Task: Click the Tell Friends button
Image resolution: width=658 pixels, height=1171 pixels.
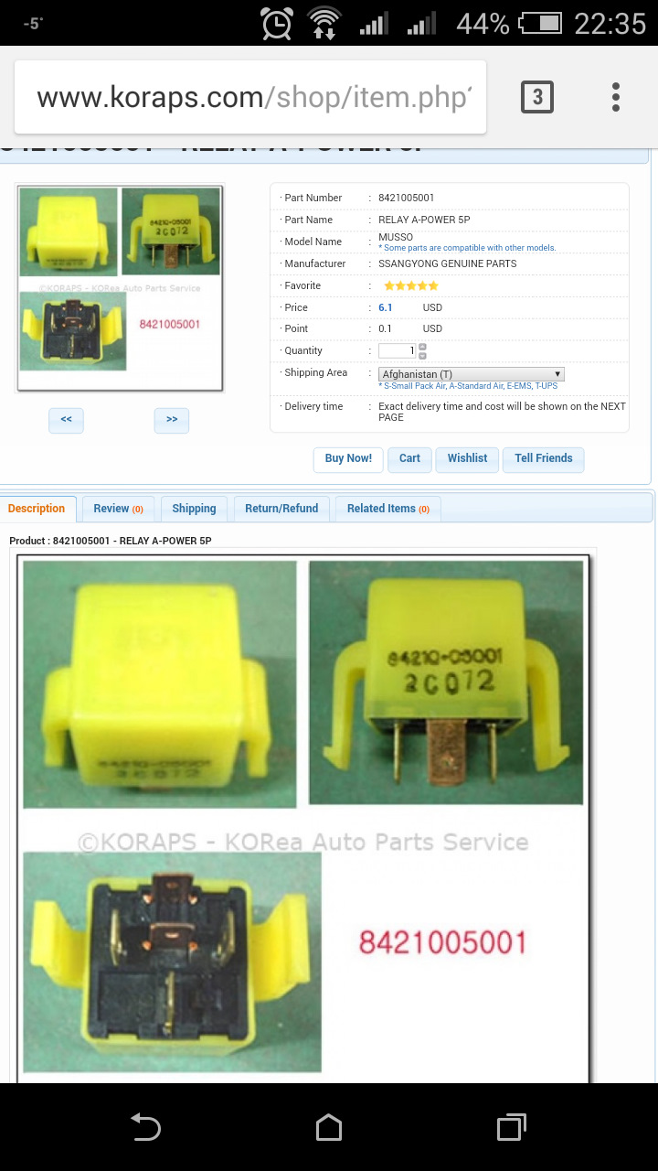Action: tap(544, 459)
